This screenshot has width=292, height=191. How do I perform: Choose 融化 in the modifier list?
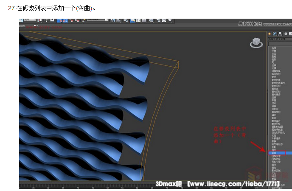pos(274,115)
